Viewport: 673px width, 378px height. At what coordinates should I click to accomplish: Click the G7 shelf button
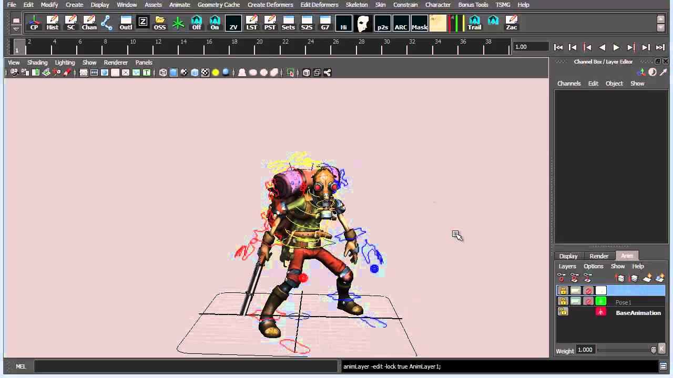point(325,23)
